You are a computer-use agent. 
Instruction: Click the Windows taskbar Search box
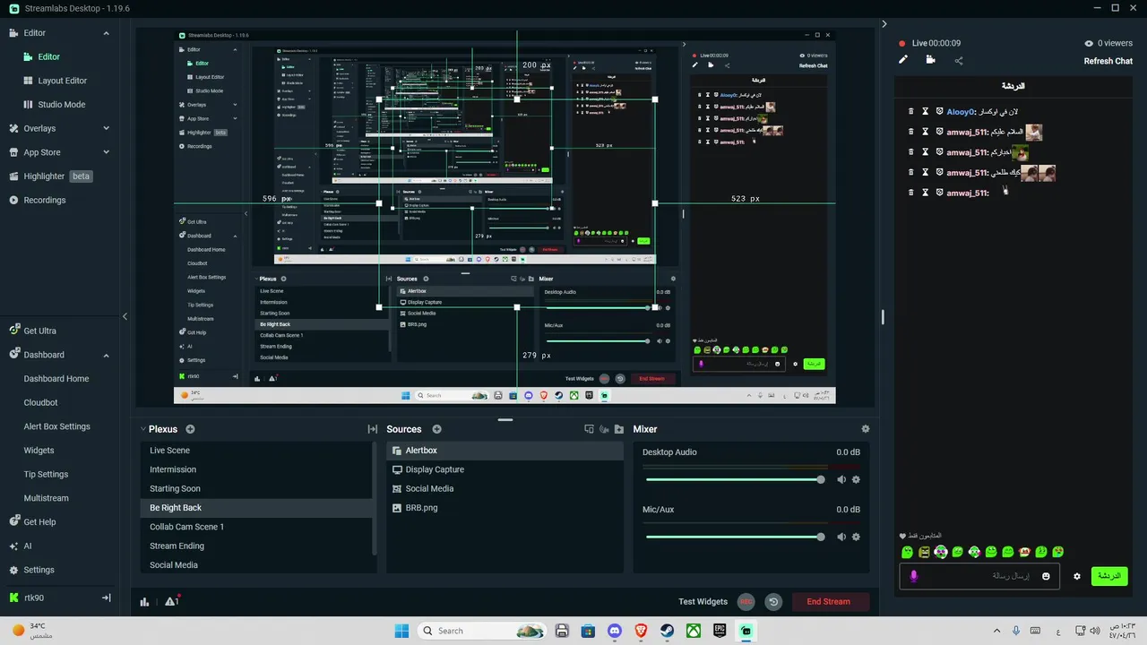[481, 631]
